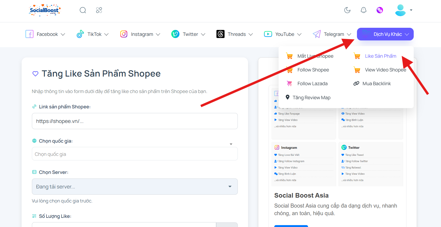The image size is (441, 227).
Task: Click heart icon beside Tăng Like Sản Phẩm Shopee
Action: click(35, 74)
